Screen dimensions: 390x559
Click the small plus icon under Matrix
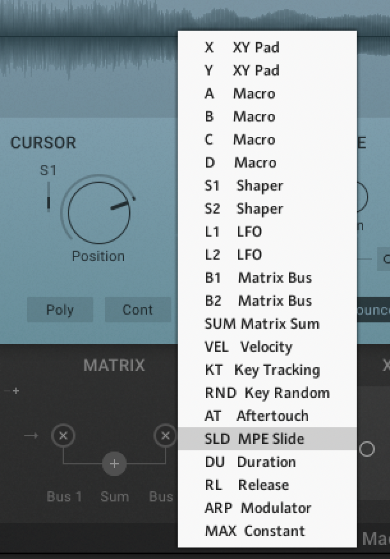click(x=16, y=391)
